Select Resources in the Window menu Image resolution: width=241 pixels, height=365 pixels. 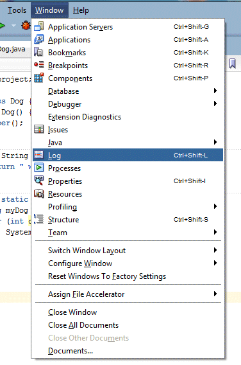tap(128, 194)
